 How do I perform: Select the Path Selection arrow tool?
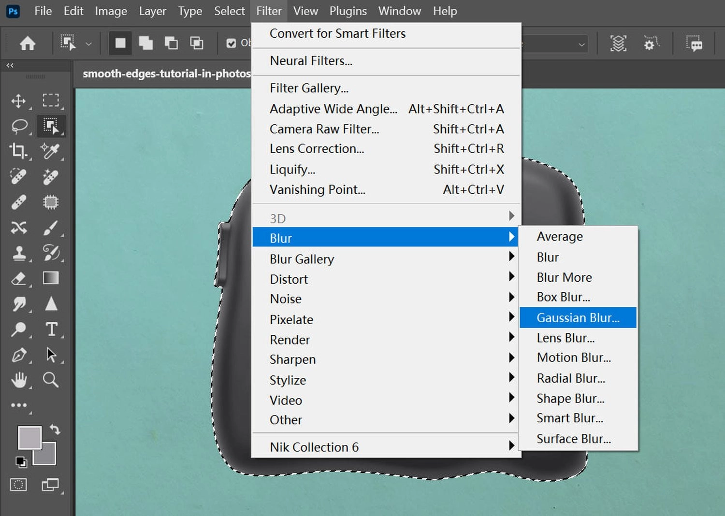[51, 355]
